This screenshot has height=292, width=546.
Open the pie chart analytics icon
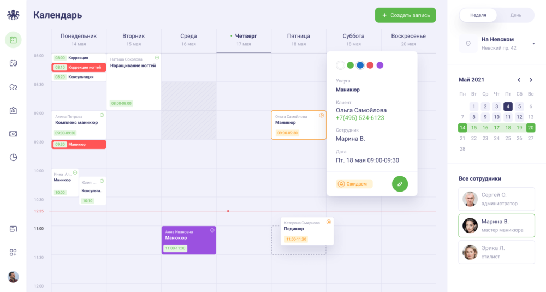tap(13, 157)
